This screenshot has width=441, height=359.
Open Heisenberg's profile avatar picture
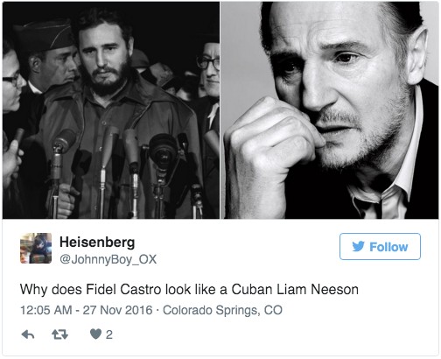tap(36, 248)
